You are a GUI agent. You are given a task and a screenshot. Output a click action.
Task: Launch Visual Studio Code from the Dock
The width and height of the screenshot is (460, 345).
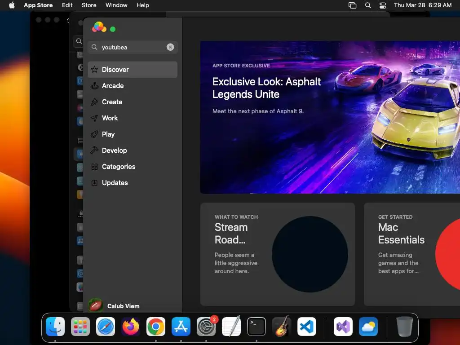[307, 327]
